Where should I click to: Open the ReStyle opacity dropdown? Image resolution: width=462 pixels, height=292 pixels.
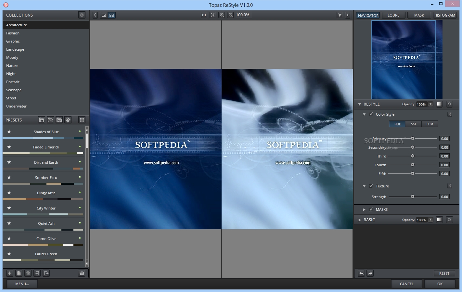point(430,104)
